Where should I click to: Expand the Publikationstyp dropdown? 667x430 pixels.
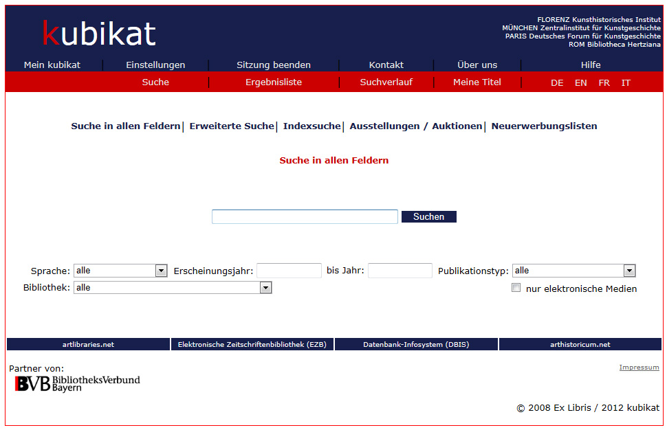(x=573, y=271)
